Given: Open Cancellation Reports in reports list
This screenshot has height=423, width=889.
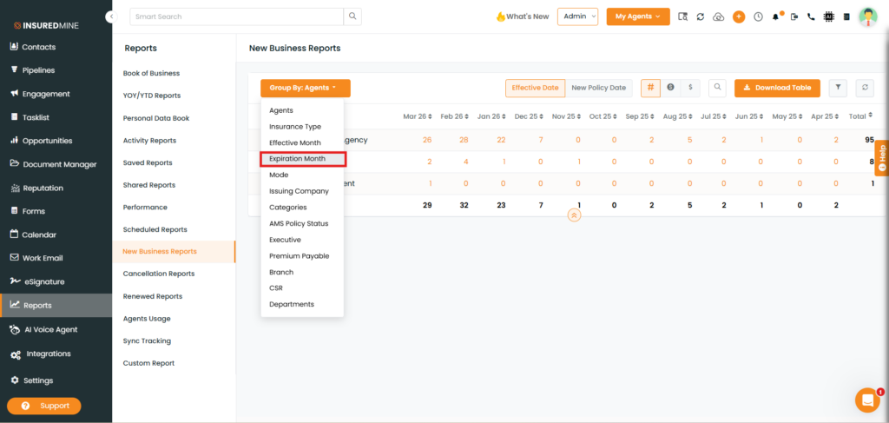Looking at the screenshot, I should point(159,274).
